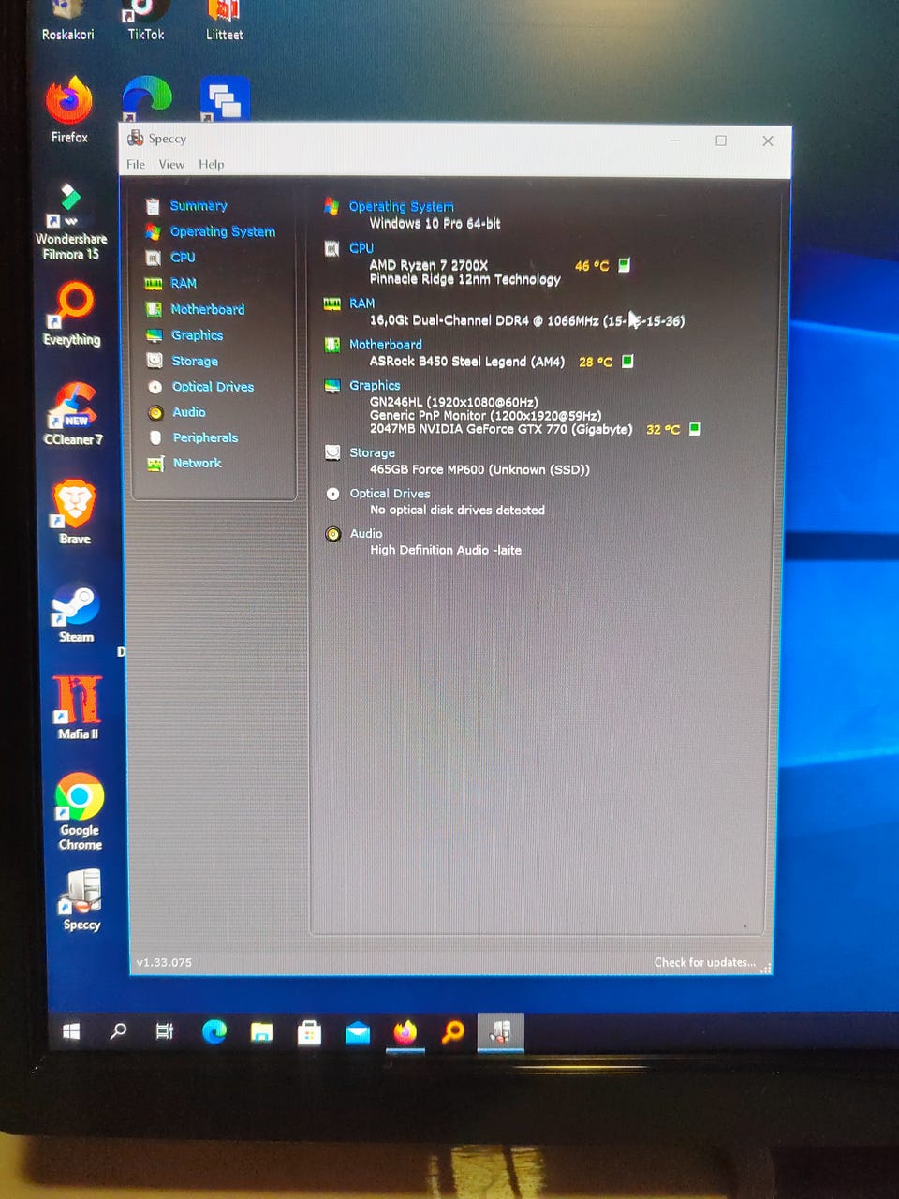Open Task View on the taskbar
Screen dimensions: 899x1199
click(165, 1032)
